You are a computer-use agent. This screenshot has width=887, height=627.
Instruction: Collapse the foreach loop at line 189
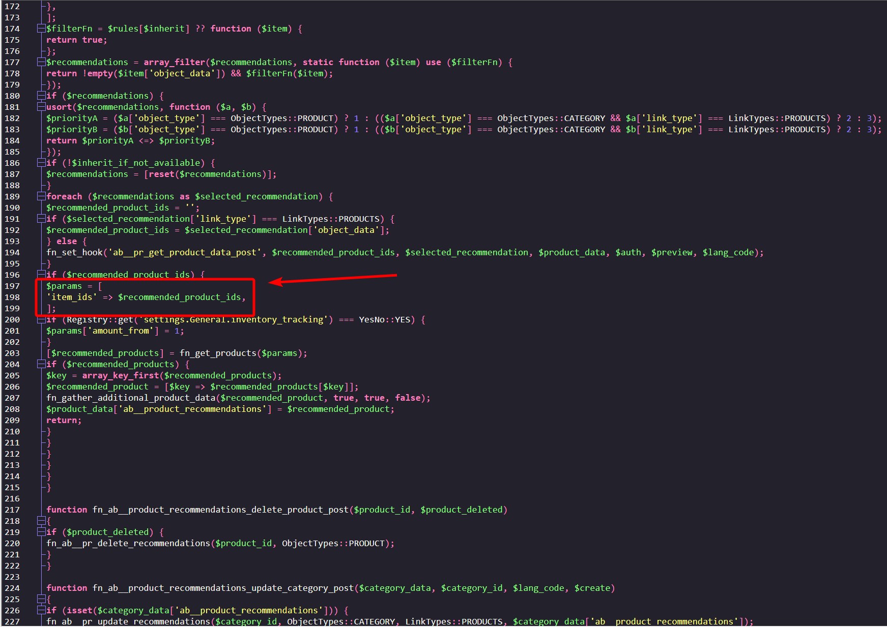click(41, 197)
